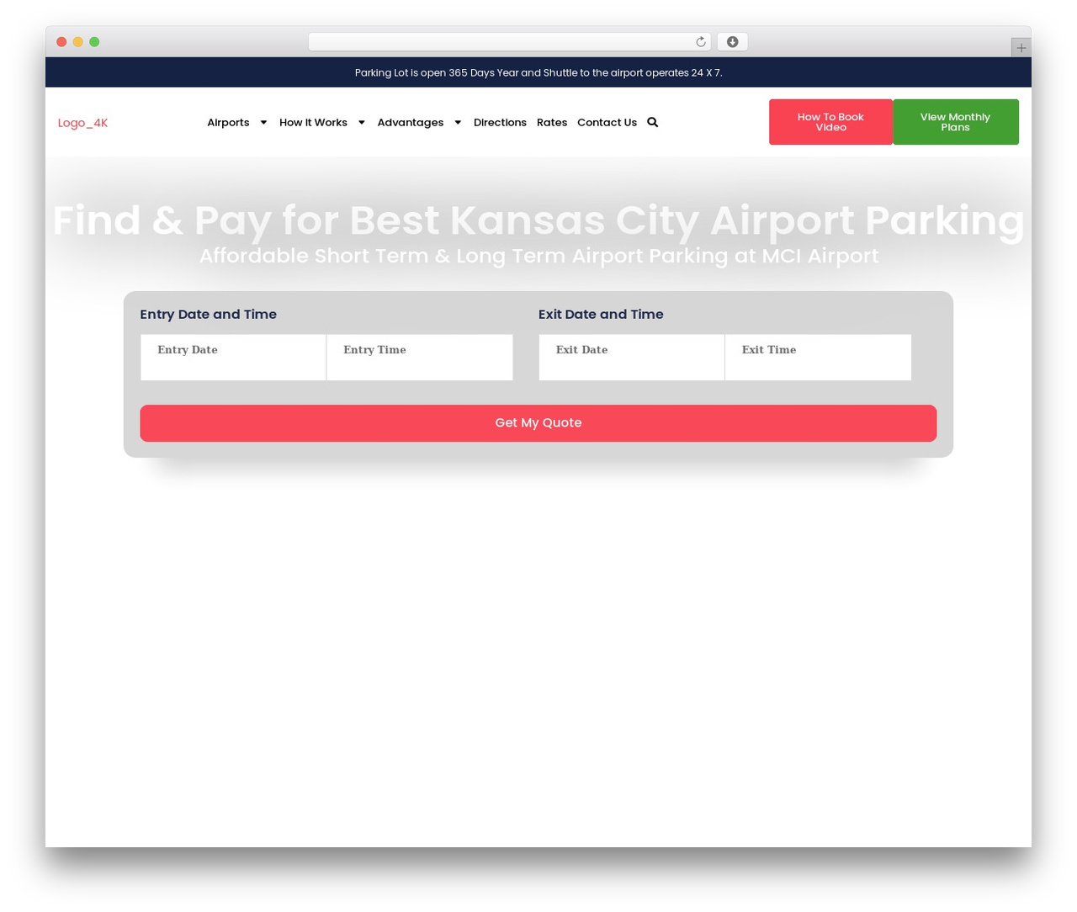Viewport: 1077px width, 912px height.
Task: Click the View Monthly Plans button
Action: tap(955, 122)
